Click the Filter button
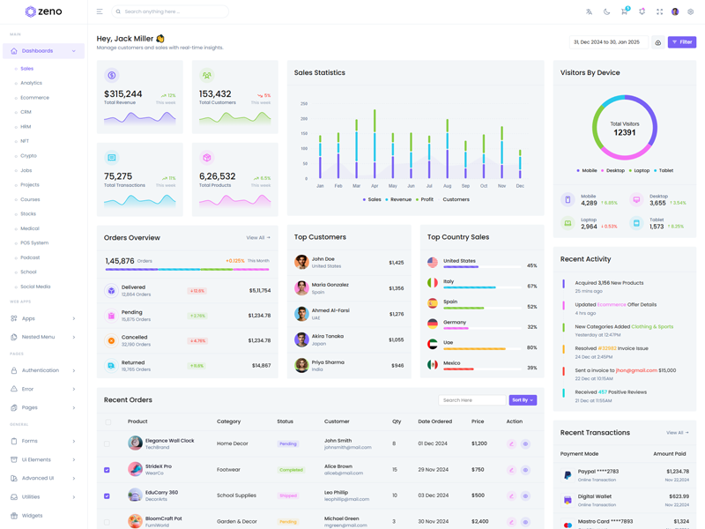Screen dimensions: 705x529 (x=681, y=42)
